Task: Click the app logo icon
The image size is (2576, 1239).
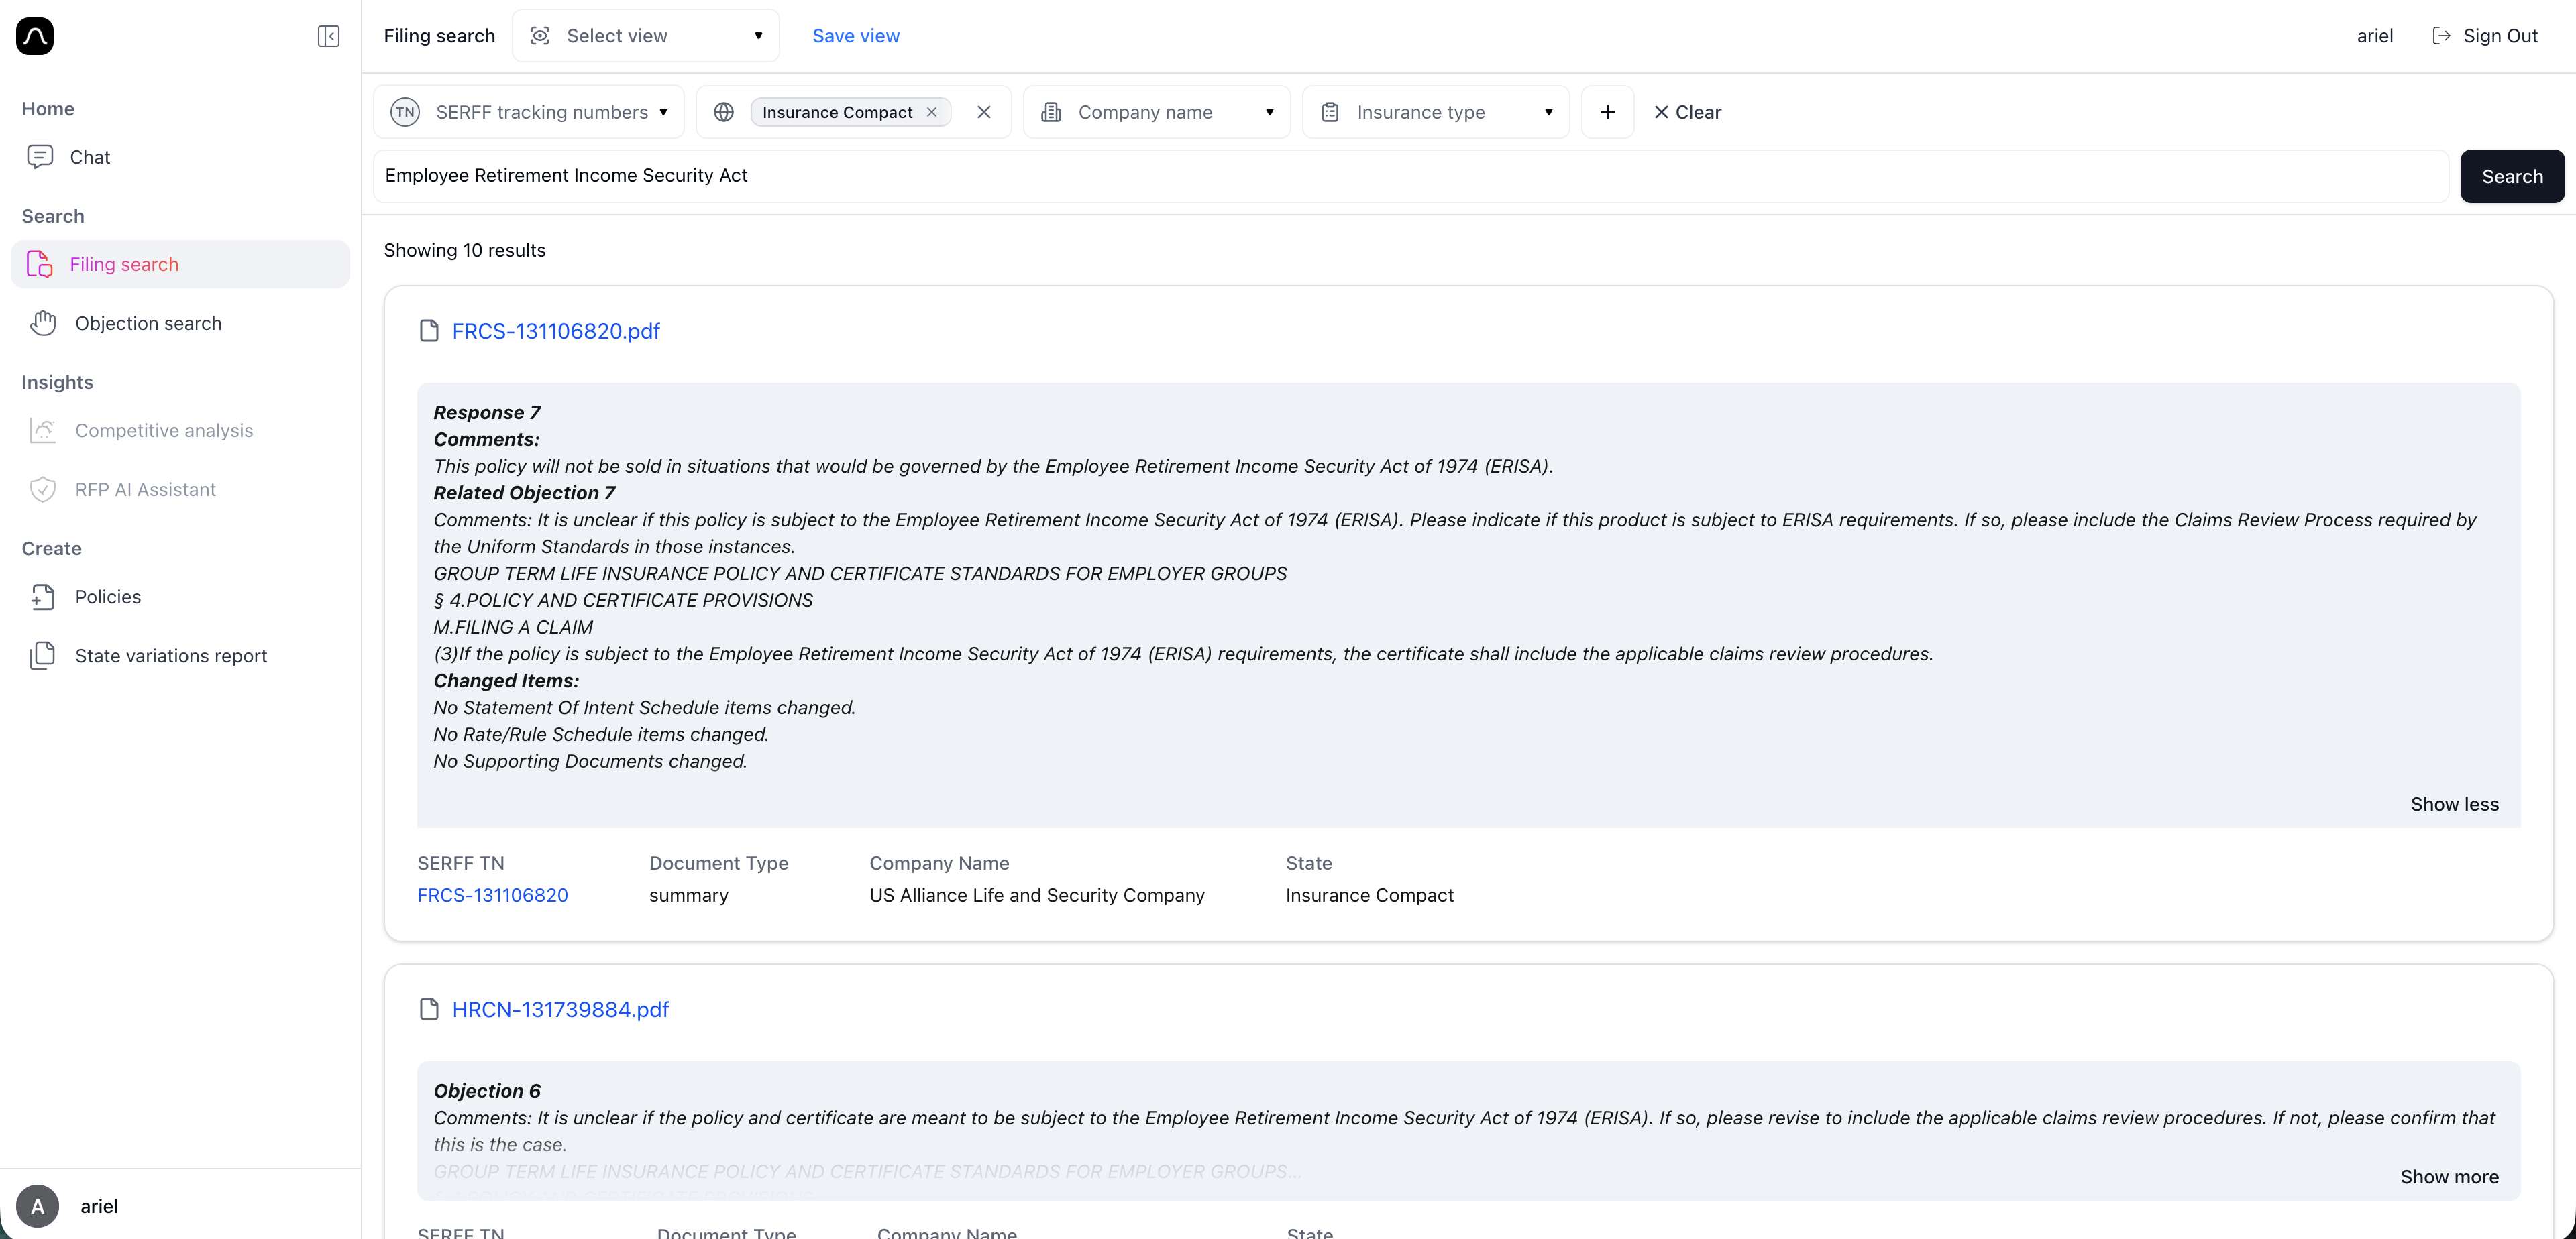Action: (35, 36)
